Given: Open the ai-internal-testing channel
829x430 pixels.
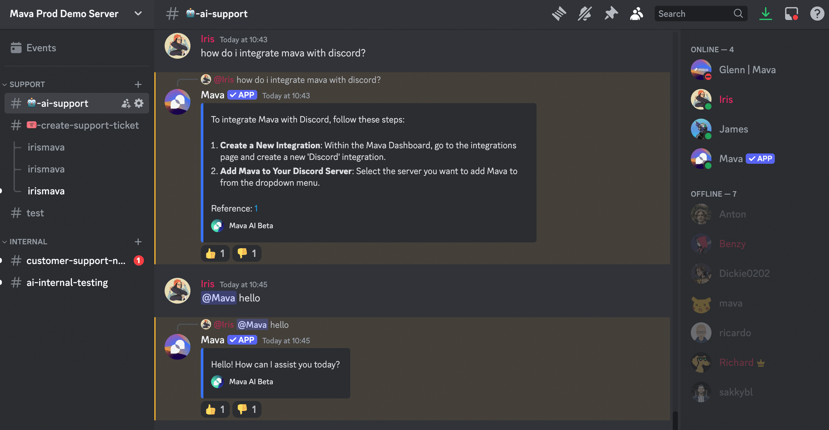Looking at the screenshot, I should (67, 282).
